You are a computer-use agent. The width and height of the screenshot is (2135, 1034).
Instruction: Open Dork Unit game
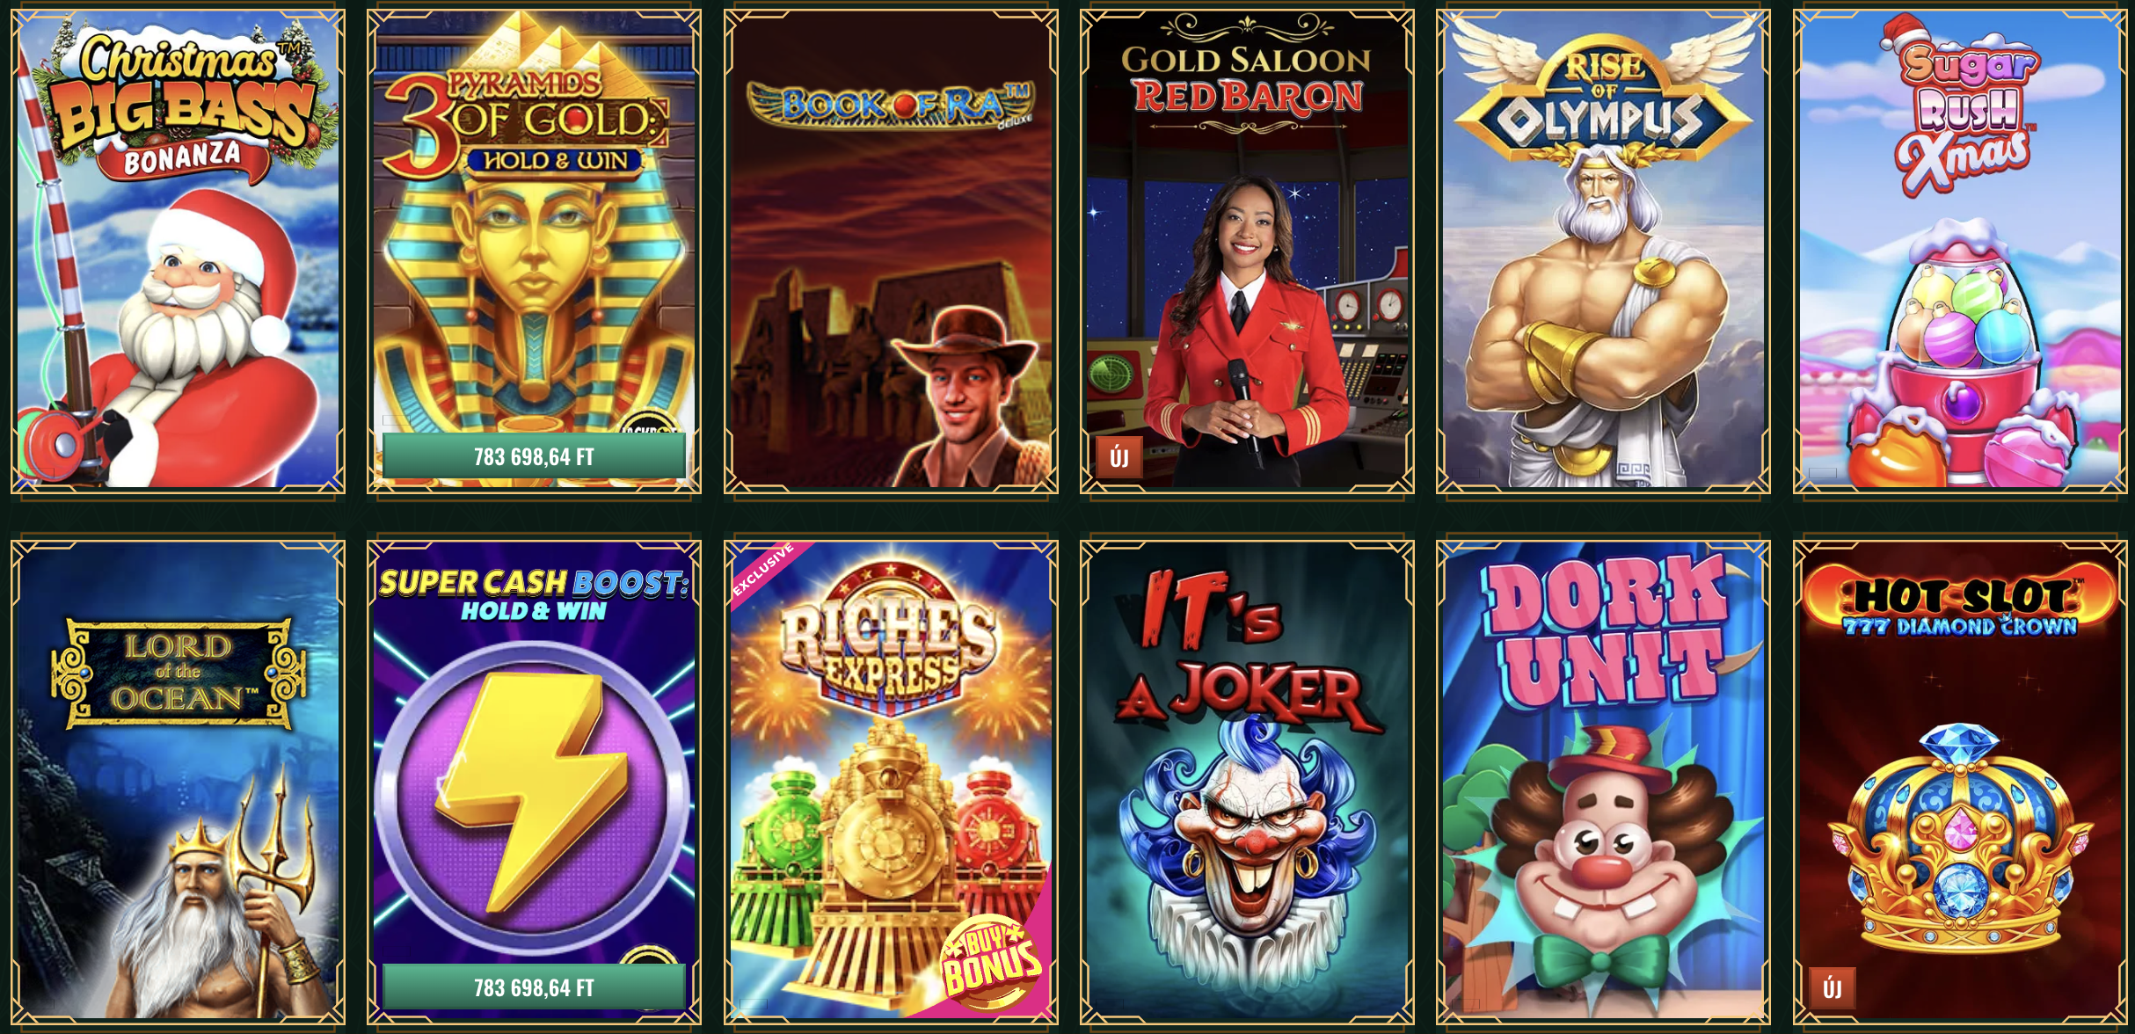click(x=1603, y=781)
